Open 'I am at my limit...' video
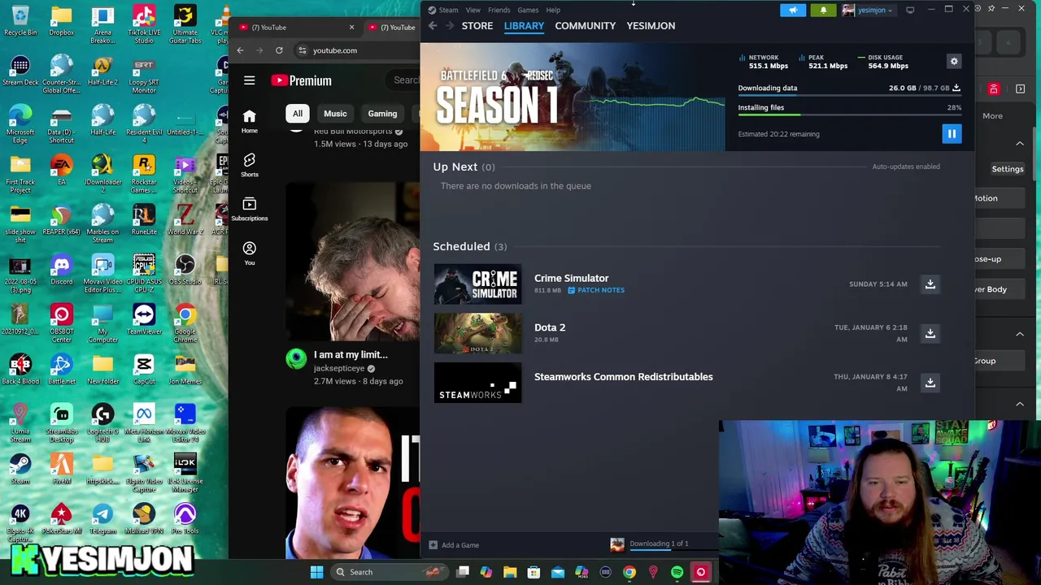Screen dimensions: 1041x585 tap(351, 355)
